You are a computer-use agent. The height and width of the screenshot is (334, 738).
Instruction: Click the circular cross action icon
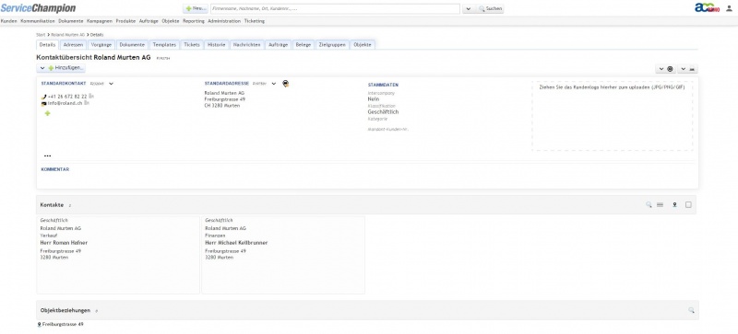[x=670, y=69]
